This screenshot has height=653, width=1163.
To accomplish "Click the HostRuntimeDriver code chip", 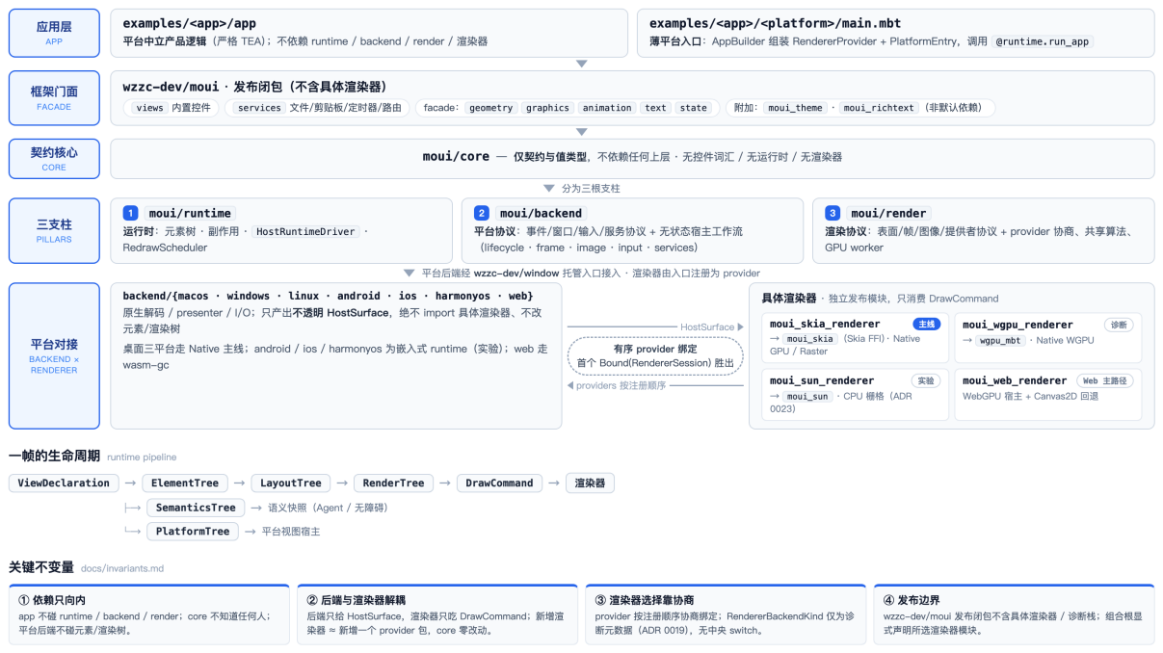I will [305, 231].
